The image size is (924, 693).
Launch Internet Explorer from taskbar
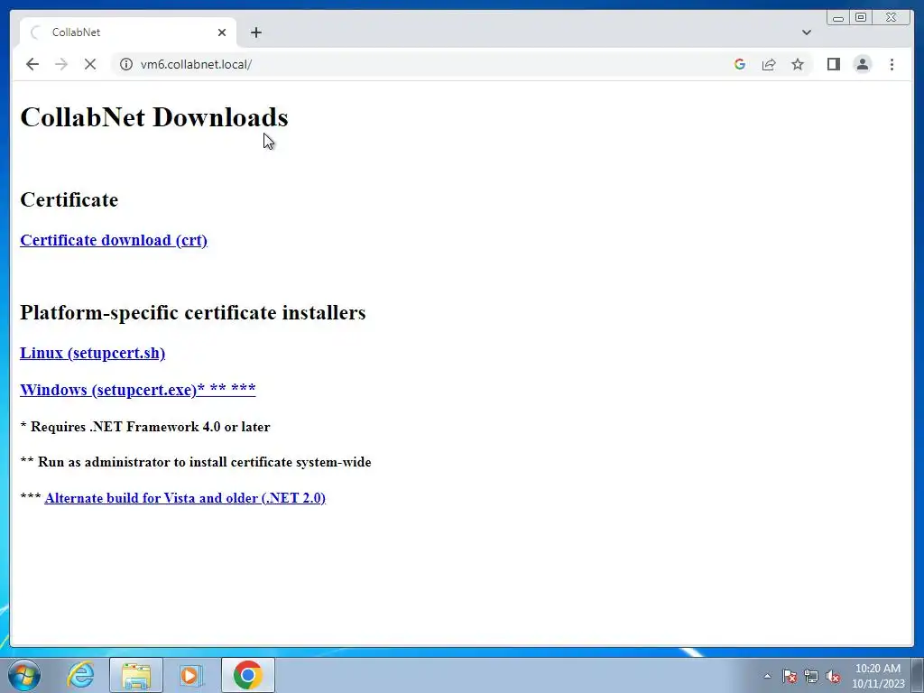[x=80, y=675]
